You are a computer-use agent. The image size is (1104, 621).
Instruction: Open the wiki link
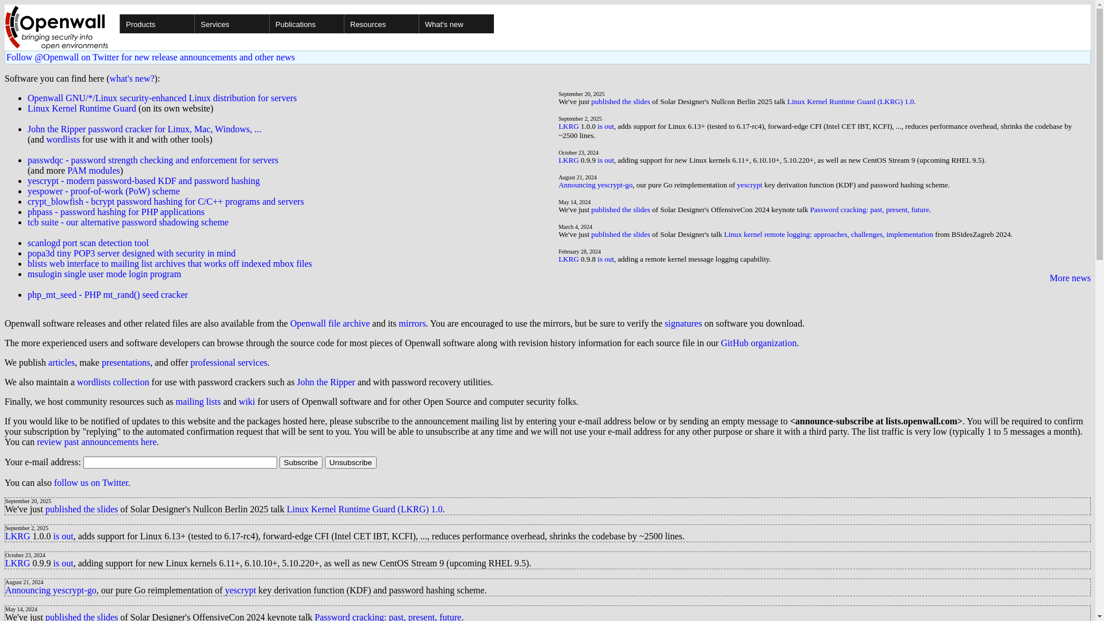247,402
